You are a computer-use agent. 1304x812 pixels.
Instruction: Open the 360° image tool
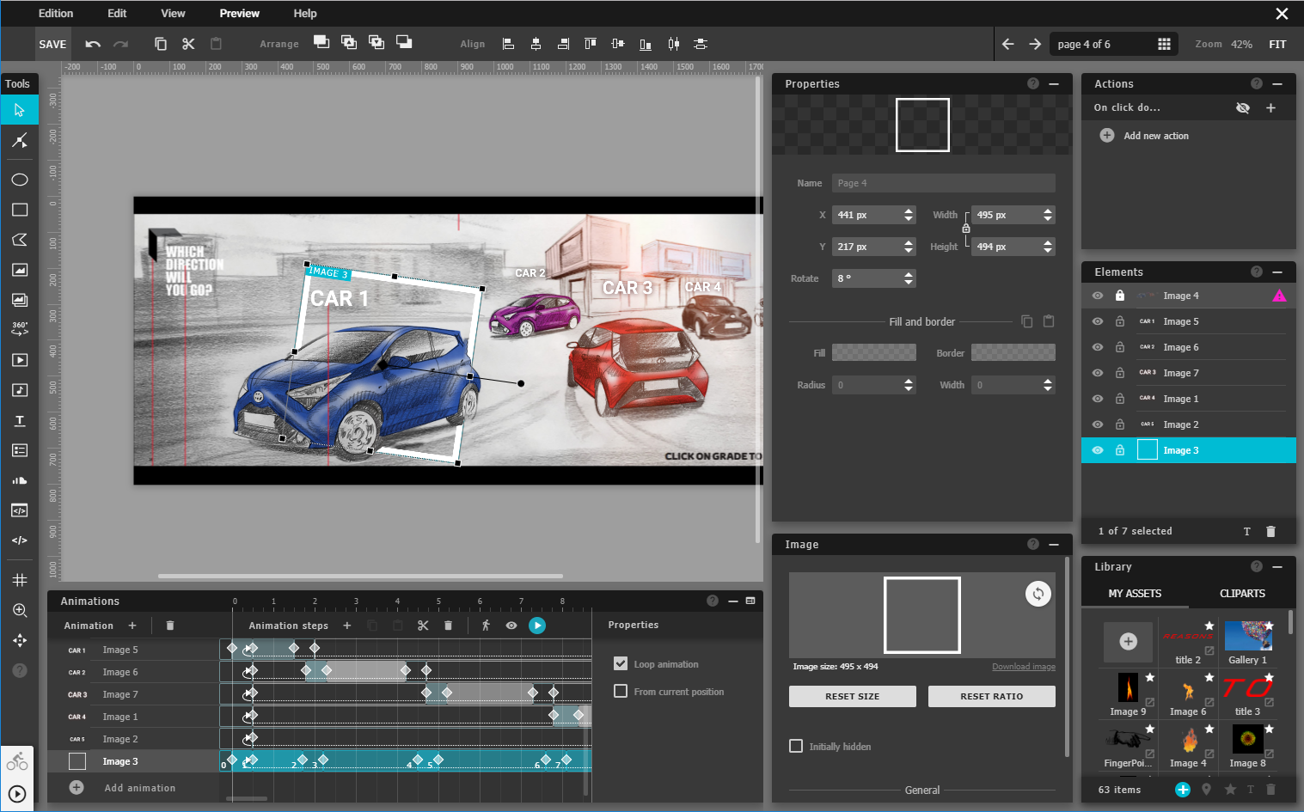coord(19,327)
